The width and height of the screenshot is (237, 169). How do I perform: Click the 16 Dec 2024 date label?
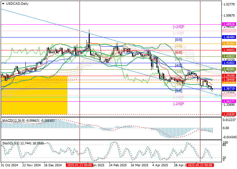(x=53, y=165)
